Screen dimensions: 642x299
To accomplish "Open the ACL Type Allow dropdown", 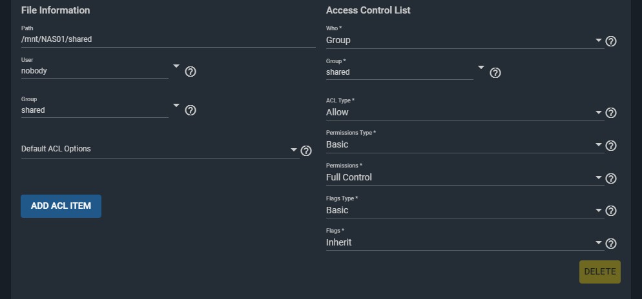I will (465, 112).
